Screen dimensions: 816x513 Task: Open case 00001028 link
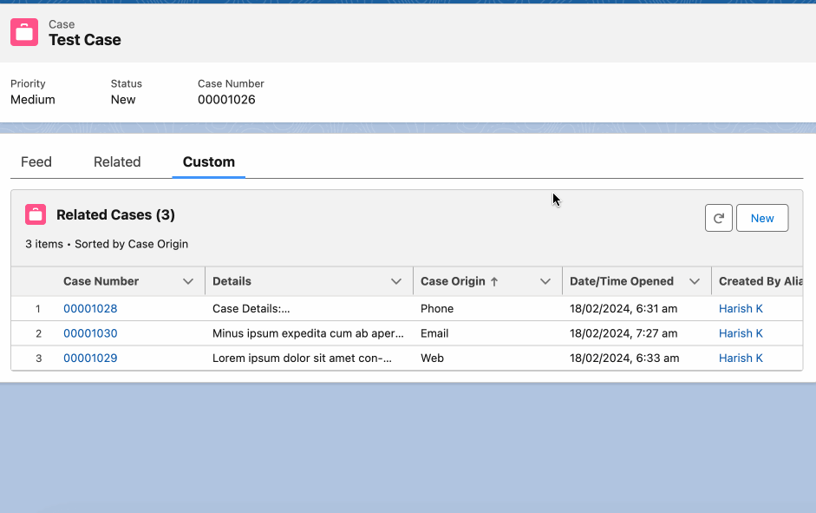(90, 309)
